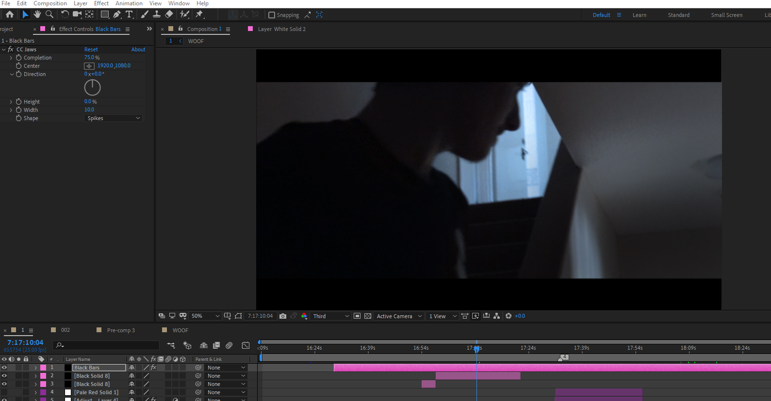771x401 pixels.
Task: Click Reset for CC Jaws effect
Action: (91, 49)
